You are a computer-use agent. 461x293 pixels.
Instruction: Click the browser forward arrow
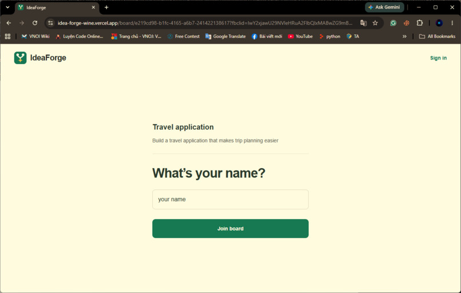(x=22, y=23)
